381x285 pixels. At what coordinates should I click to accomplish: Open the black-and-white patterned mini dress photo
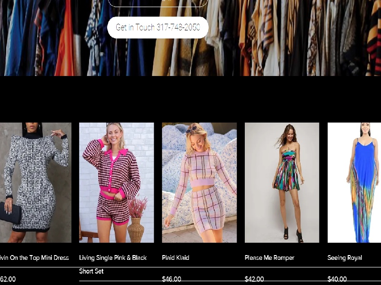[35, 183]
